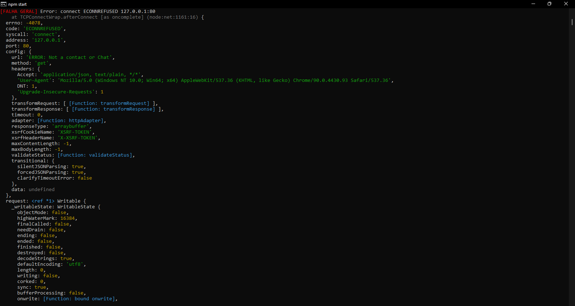Click the Accept header value
Viewport: 575px width, 306px height.
tap(91, 75)
